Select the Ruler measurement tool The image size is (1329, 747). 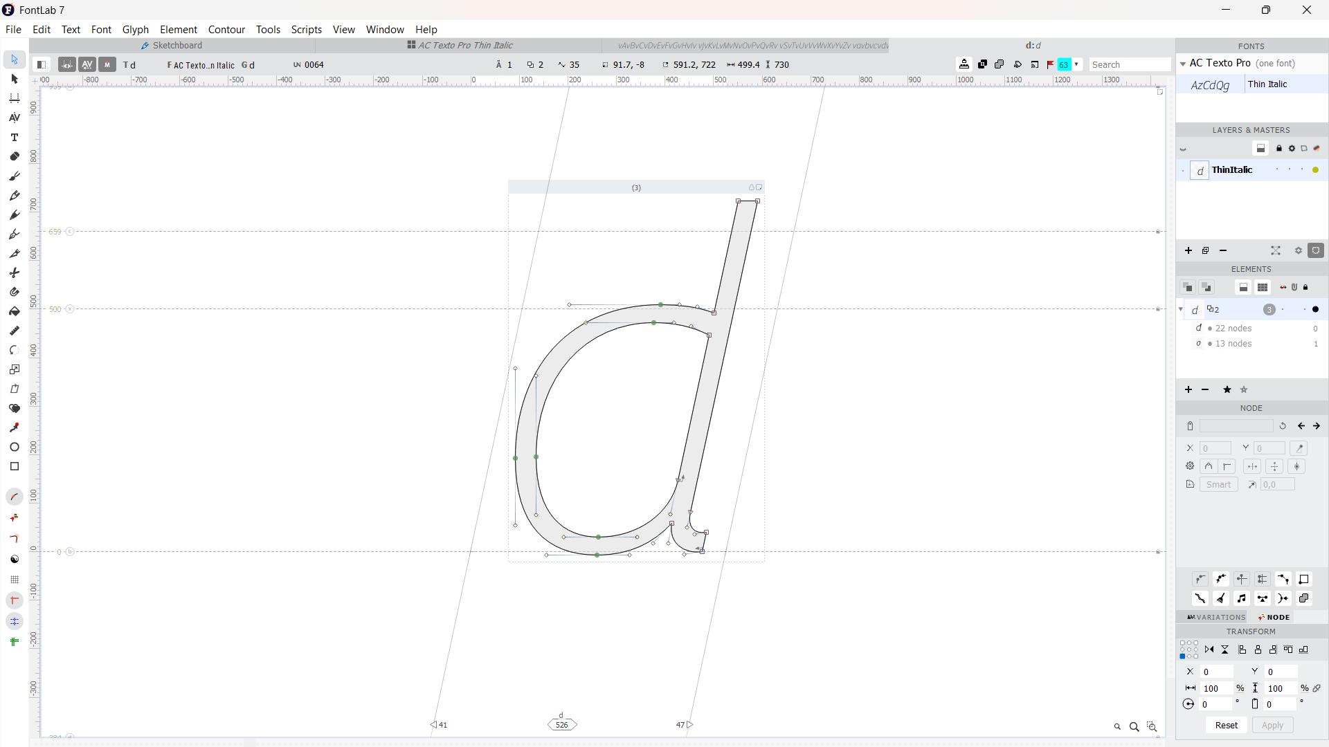click(14, 331)
